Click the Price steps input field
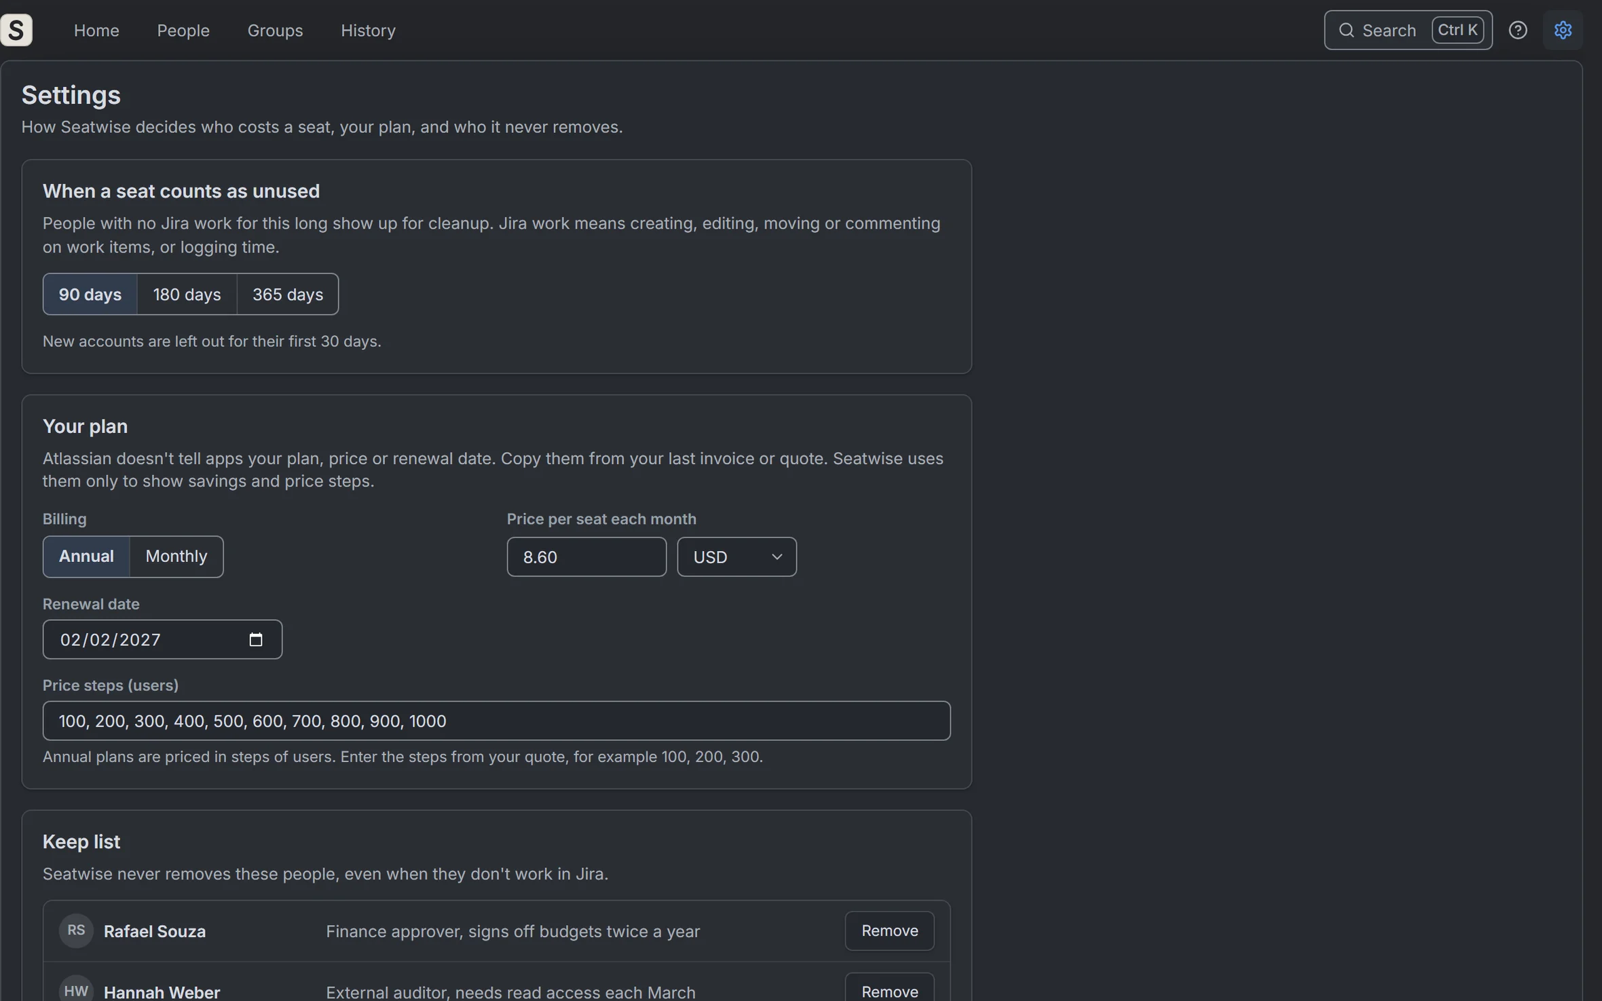Image resolution: width=1602 pixels, height=1001 pixels. pos(496,721)
